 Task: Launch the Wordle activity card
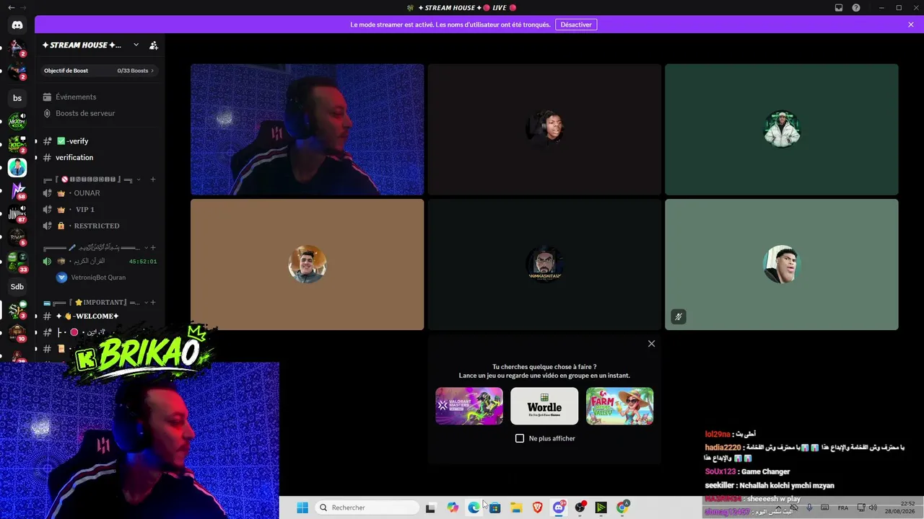544,406
